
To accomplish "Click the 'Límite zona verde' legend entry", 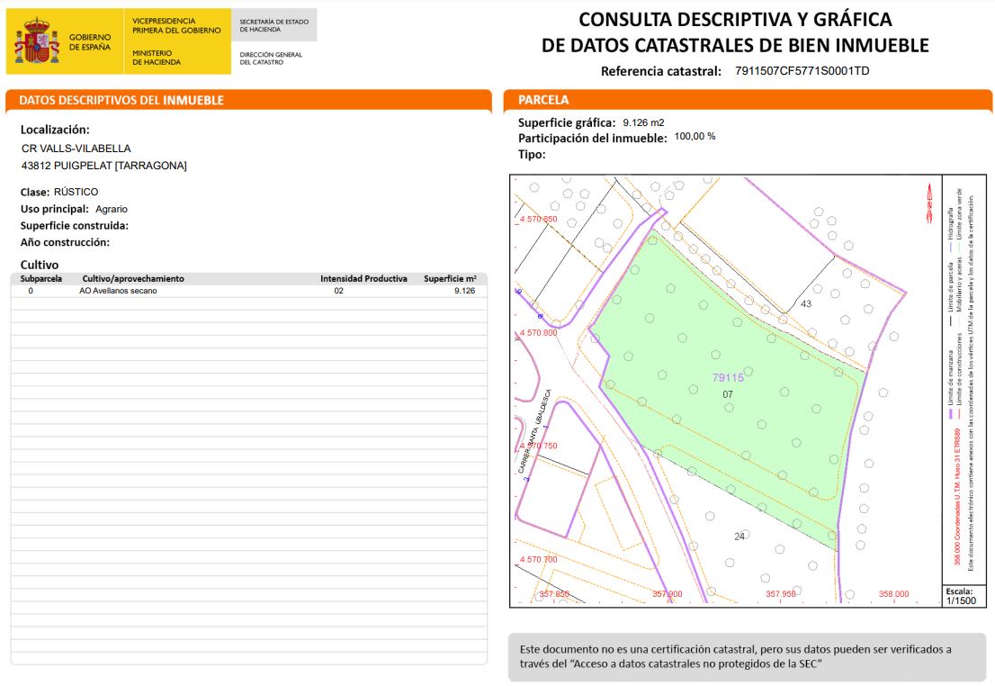I will [x=960, y=218].
